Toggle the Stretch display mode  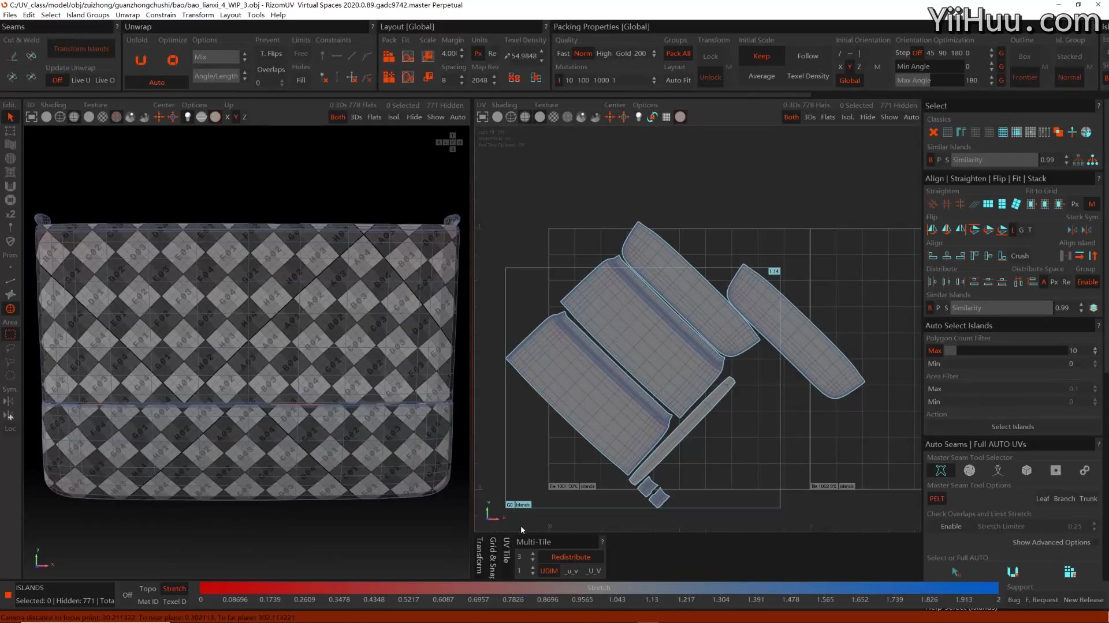(x=174, y=588)
